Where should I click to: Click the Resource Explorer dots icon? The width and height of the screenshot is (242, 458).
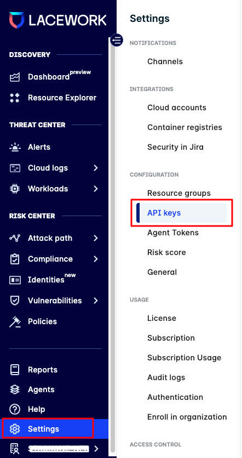(15, 98)
